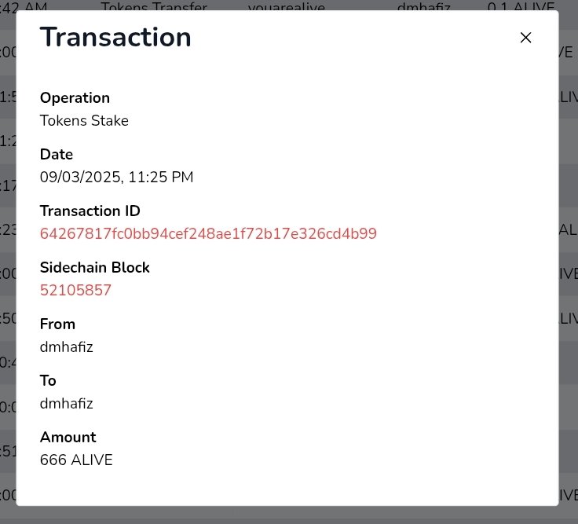Close the Transaction dialog with X
Viewport: 578px width, 524px height.
tap(525, 37)
